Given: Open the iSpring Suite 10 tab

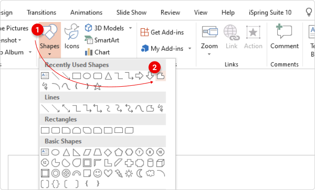Looking at the screenshot, I should tap(270, 13).
